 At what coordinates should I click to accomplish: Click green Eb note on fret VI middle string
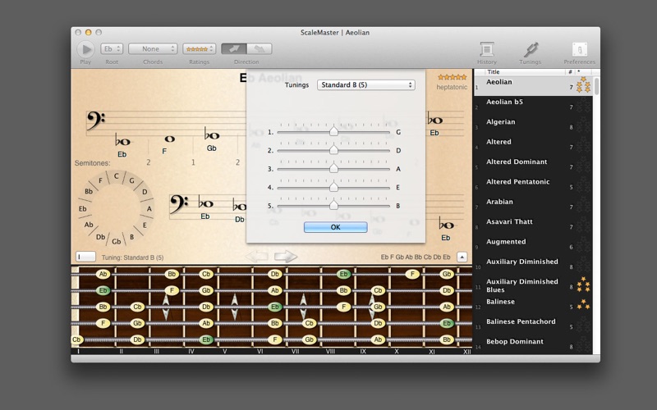pos(275,307)
